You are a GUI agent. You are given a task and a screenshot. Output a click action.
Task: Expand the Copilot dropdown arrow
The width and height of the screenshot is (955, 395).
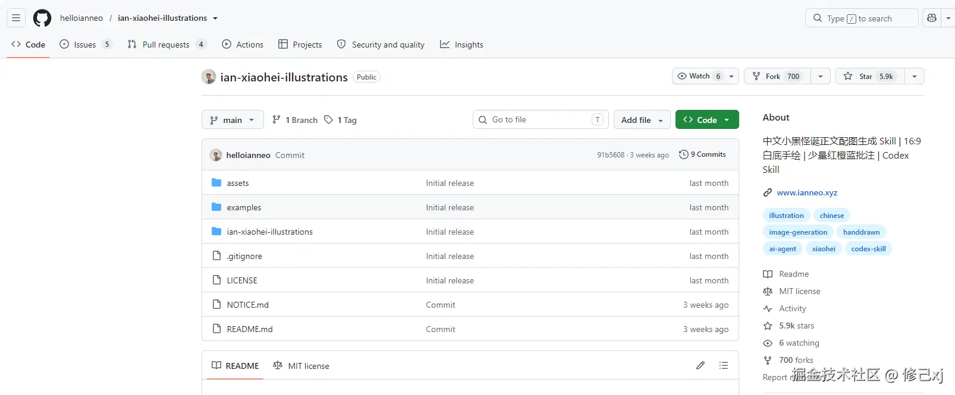[x=948, y=18]
